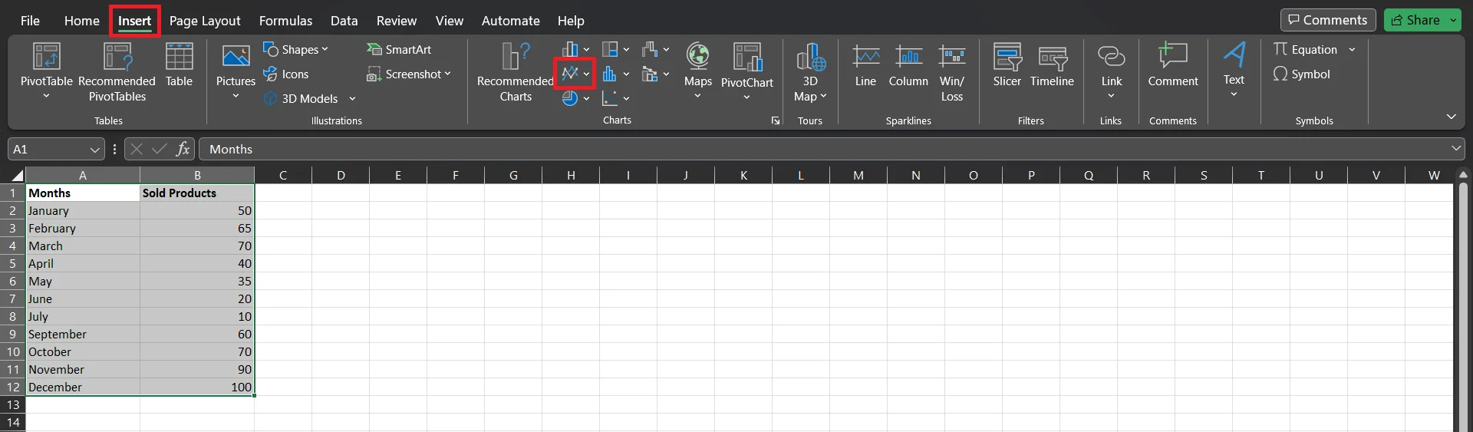Click the Name Box showing A1
Screen dimensions: 1473x432
48,149
